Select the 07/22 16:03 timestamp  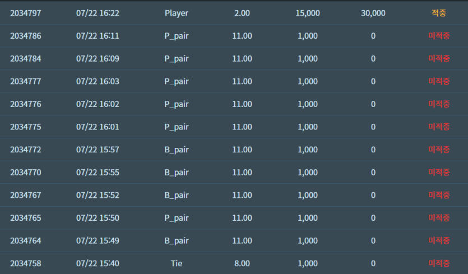pos(98,81)
